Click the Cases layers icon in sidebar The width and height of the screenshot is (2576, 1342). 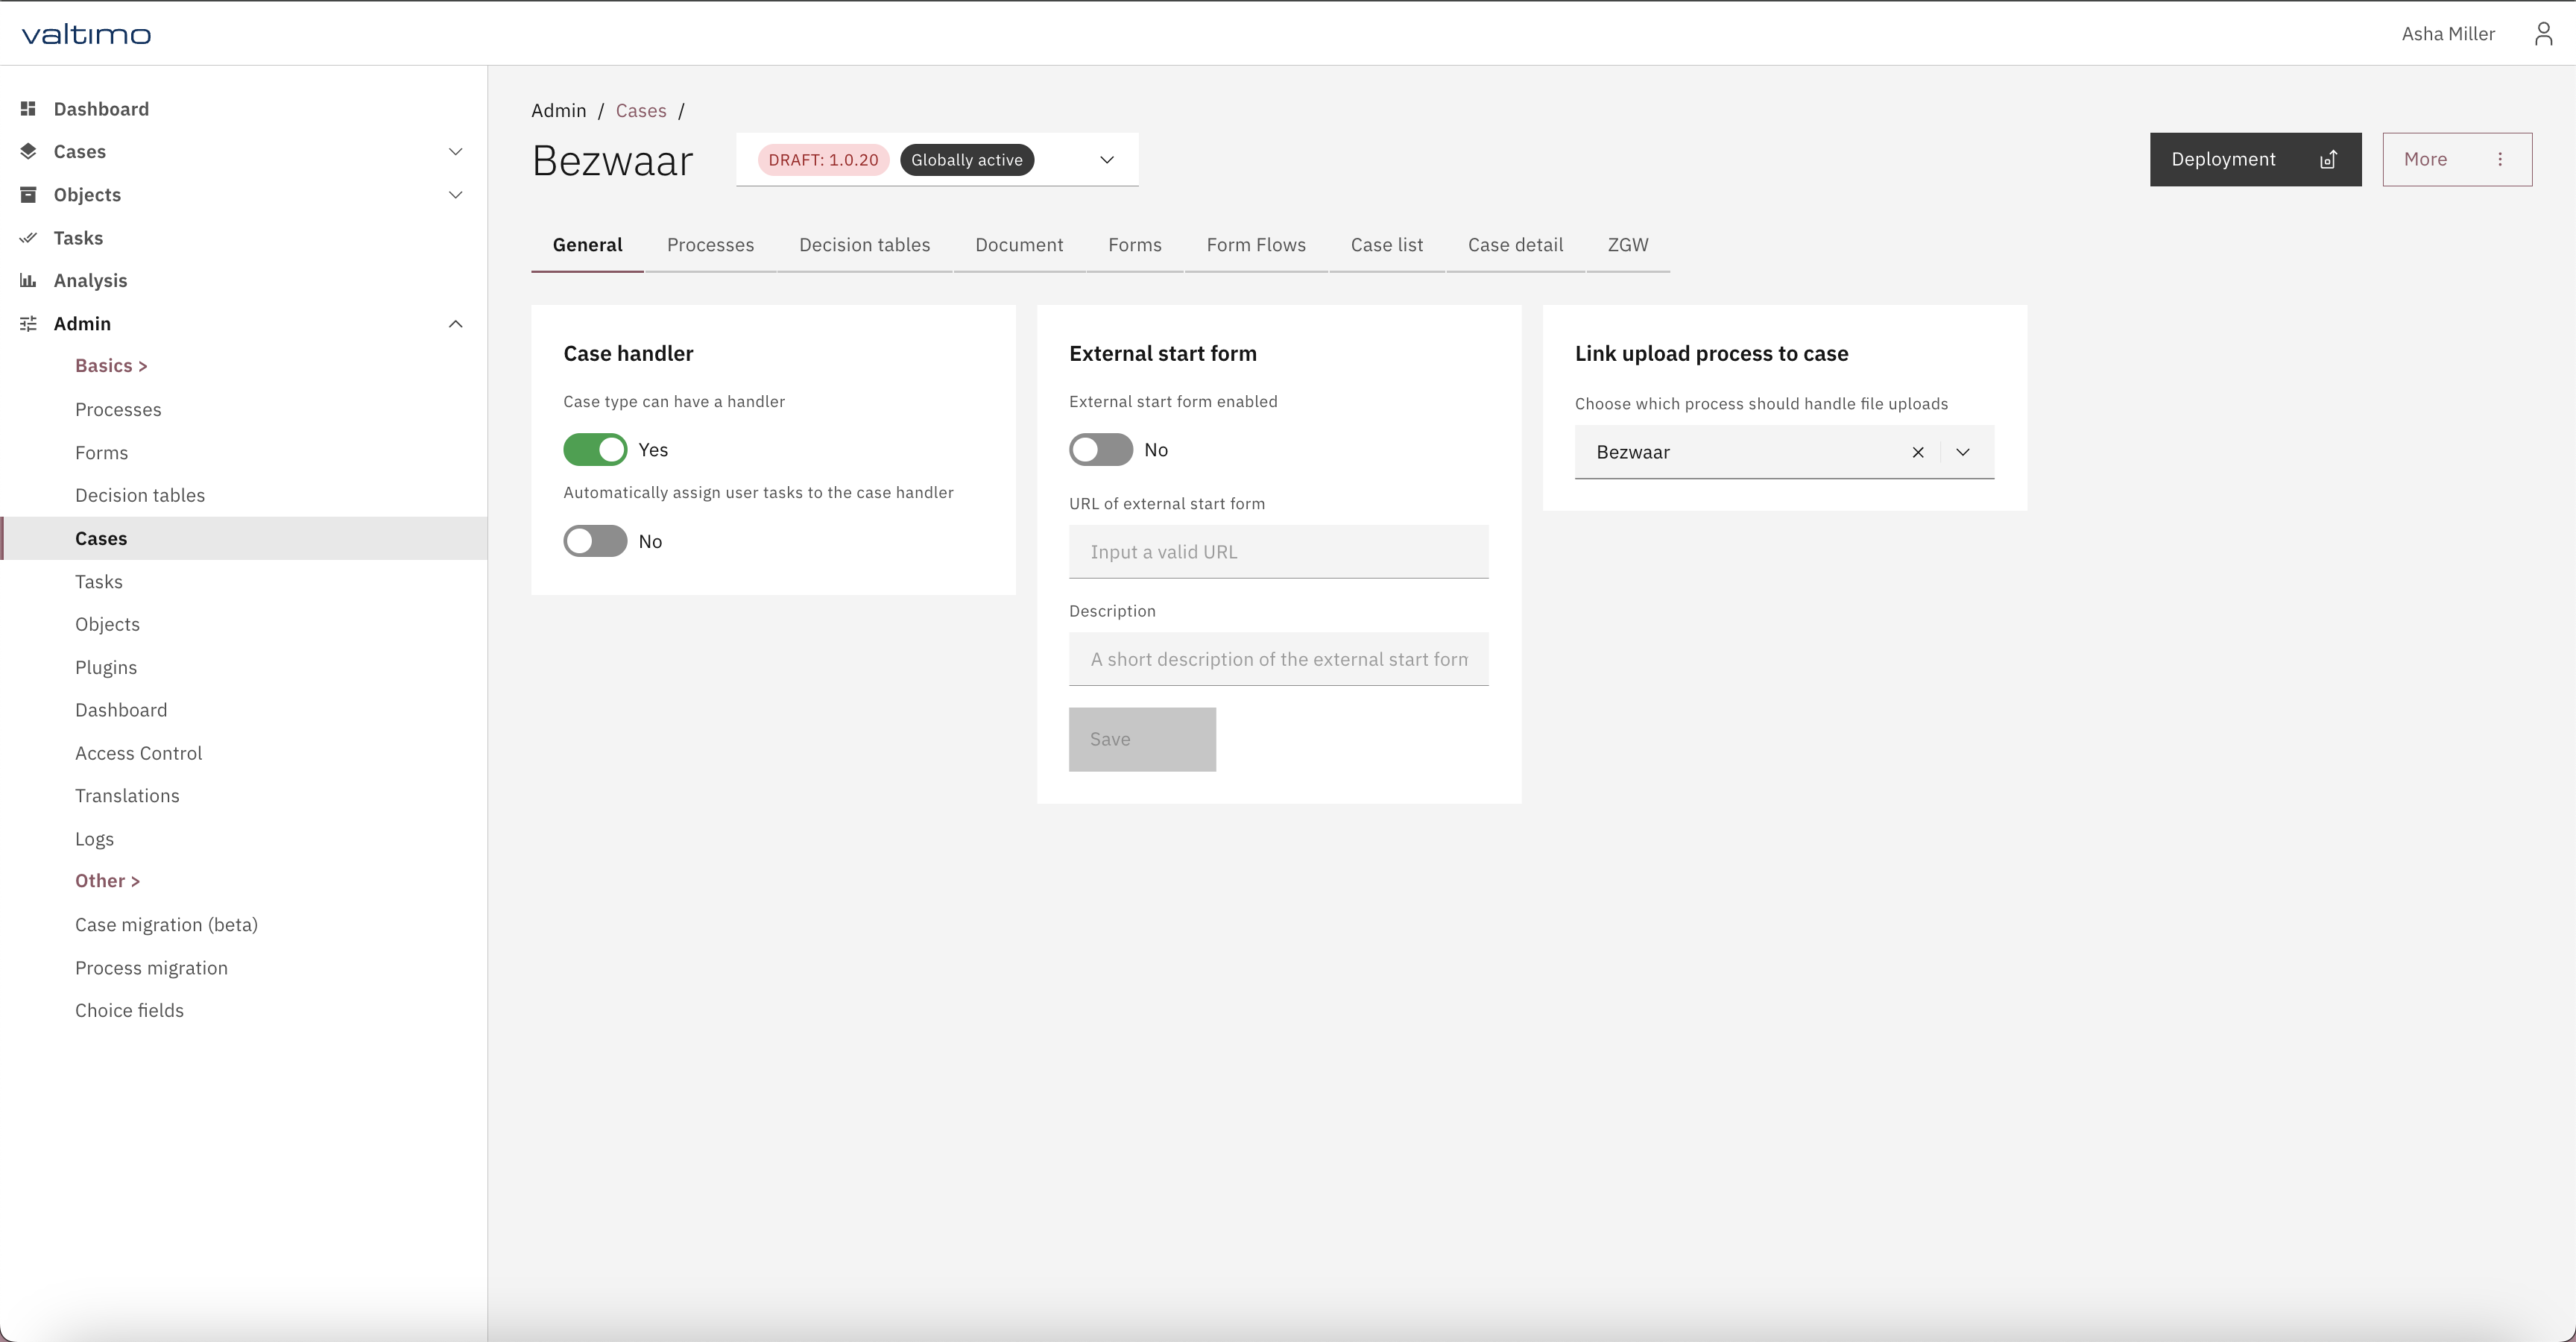pos(28,152)
